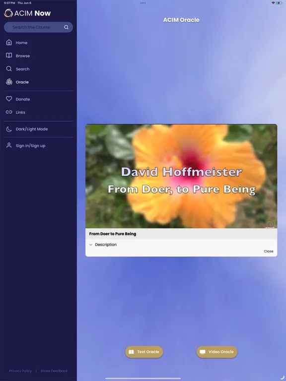Open Sign in/Sign up
The width and height of the screenshot is (286, 381).
point(38,145)
